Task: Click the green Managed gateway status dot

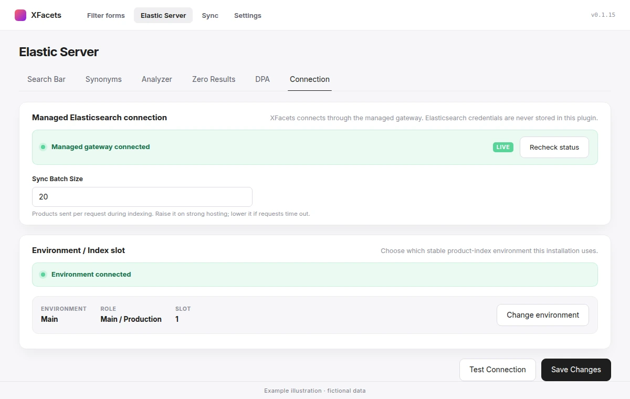Action: (x=43, y=147)
